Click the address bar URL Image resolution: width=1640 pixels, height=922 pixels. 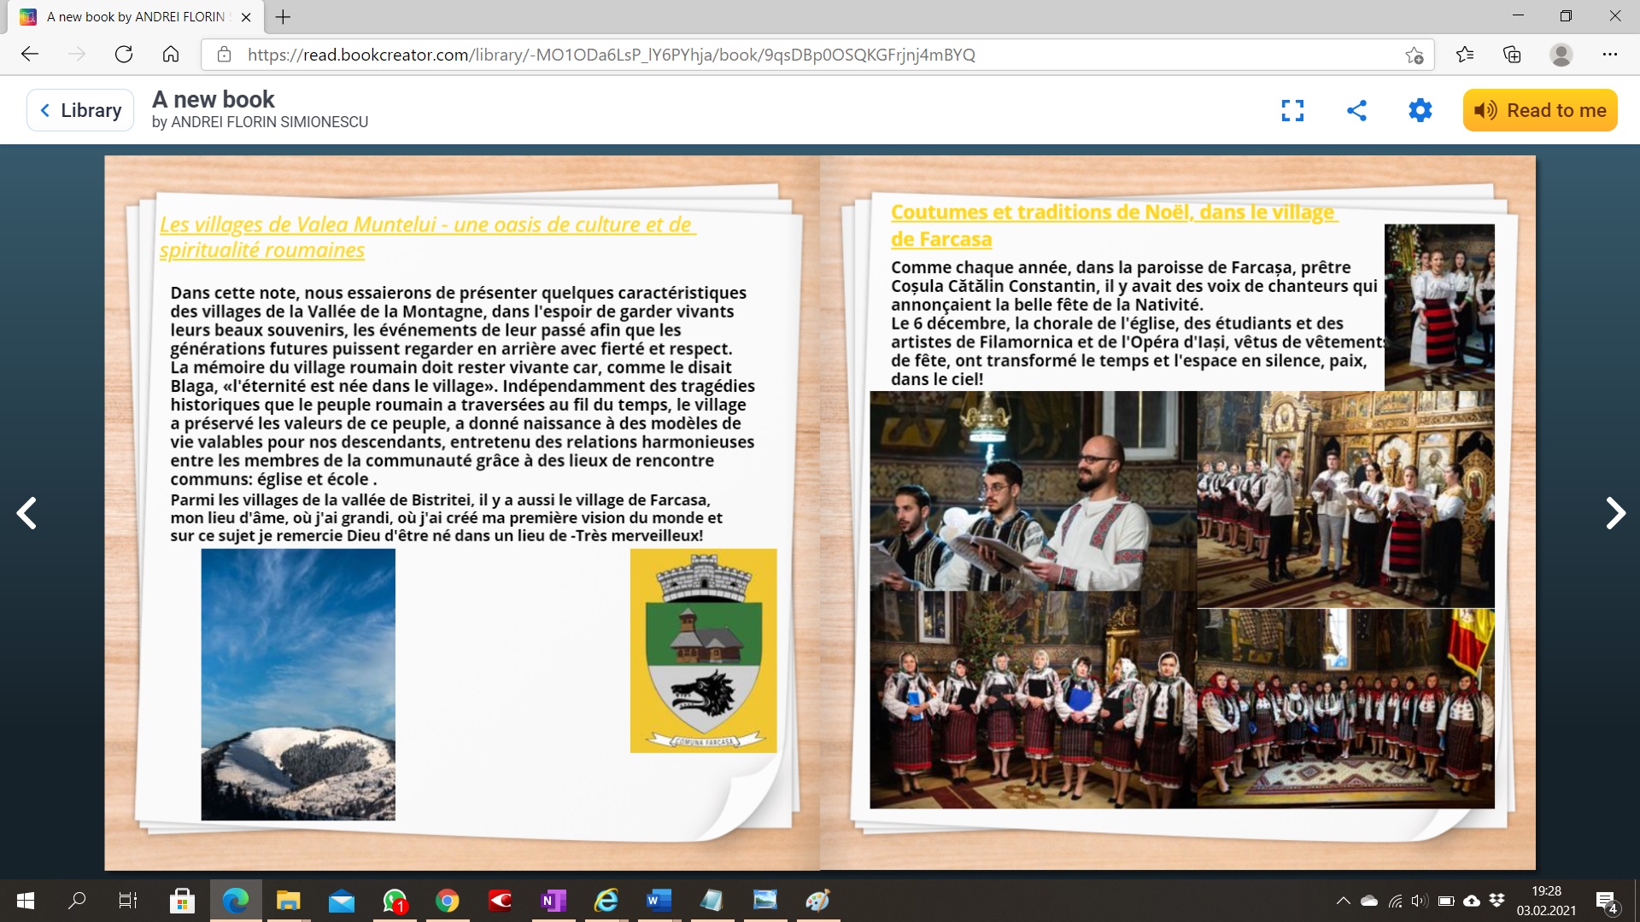pos(611,55)
